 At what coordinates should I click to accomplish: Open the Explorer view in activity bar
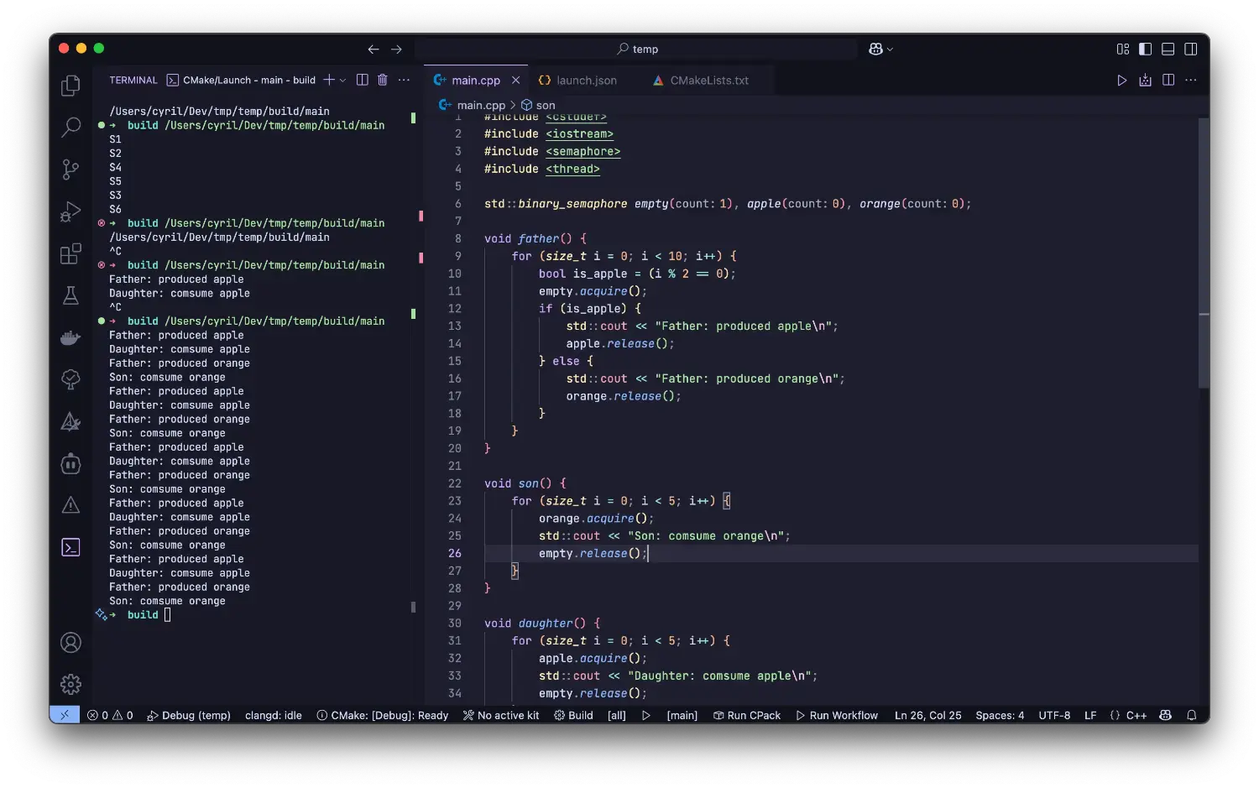pos(71,86)
